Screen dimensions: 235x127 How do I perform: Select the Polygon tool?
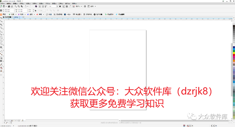click(x=1, y=44)
